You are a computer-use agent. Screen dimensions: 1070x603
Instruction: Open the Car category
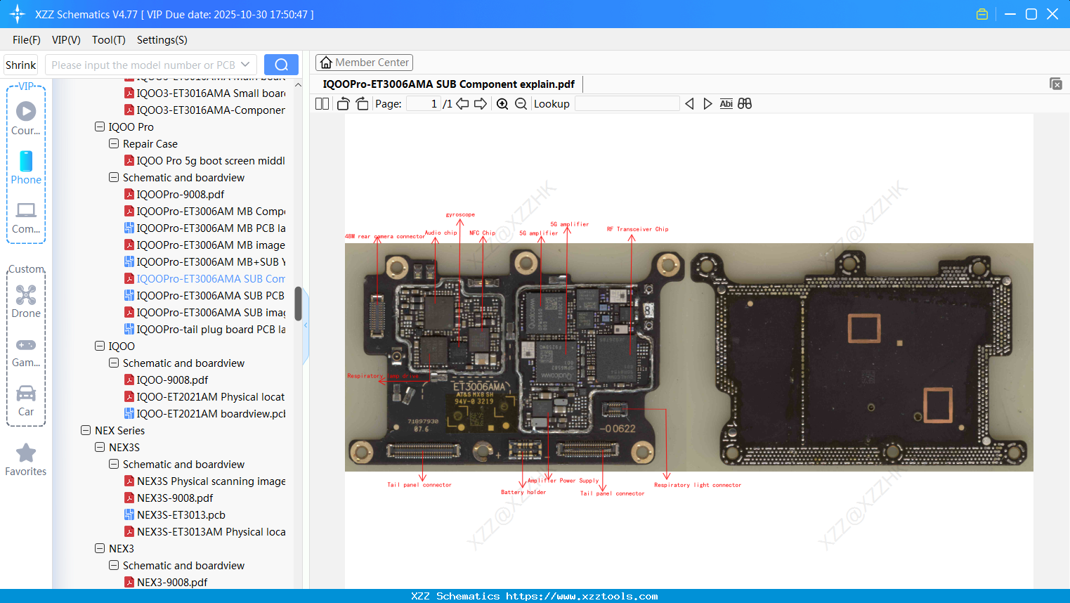click(x=26, y=394)
